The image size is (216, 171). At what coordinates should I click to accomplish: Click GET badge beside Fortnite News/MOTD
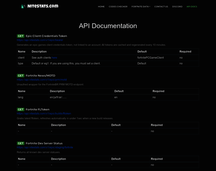click(x=21, y=76)
